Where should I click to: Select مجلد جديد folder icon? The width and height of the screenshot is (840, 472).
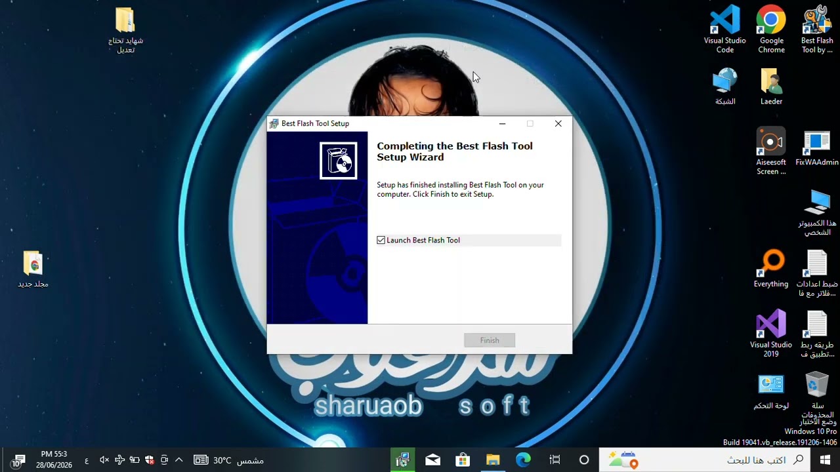pos(33,269)
